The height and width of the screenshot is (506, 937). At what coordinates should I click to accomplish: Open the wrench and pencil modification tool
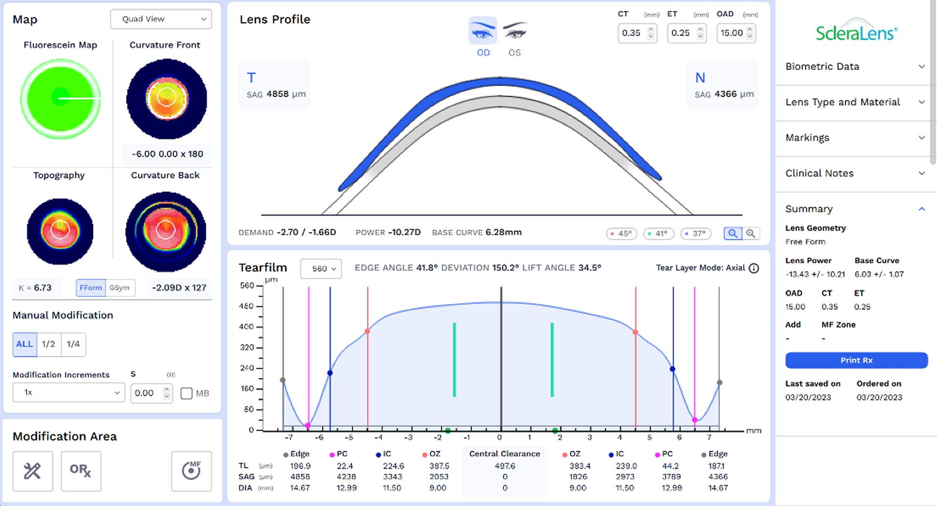33,471
